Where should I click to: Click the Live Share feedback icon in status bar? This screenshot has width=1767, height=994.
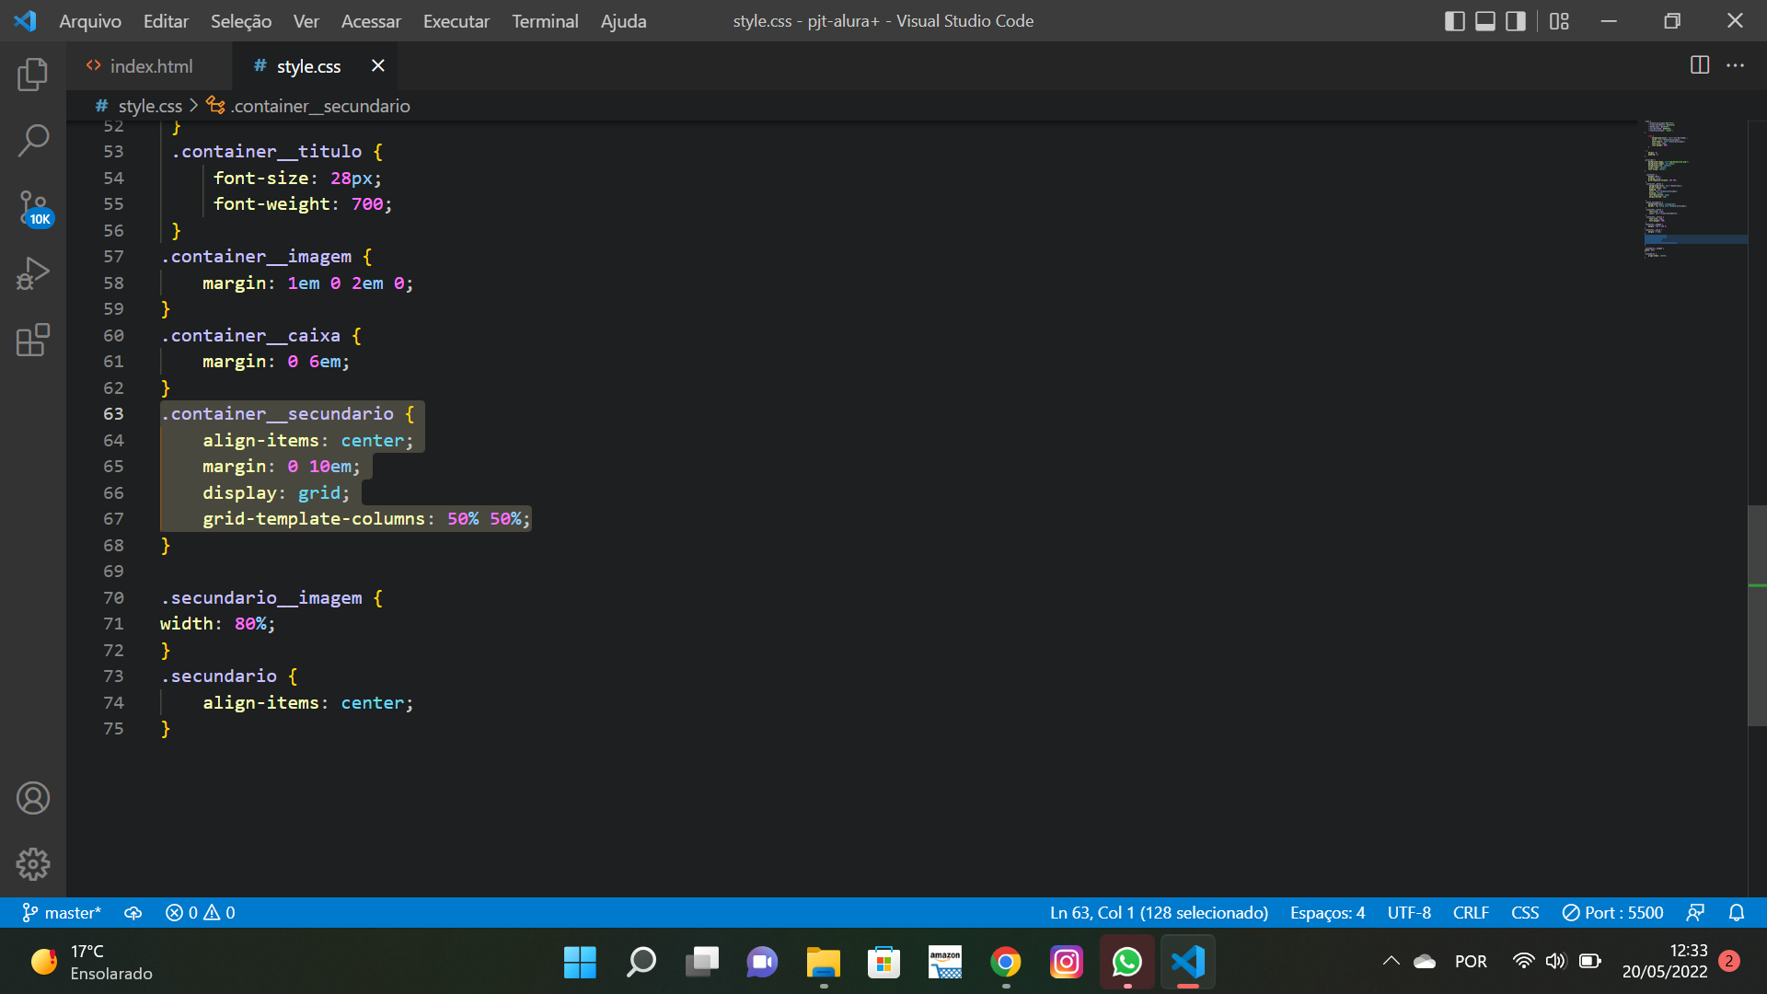tap(1695, 912)
